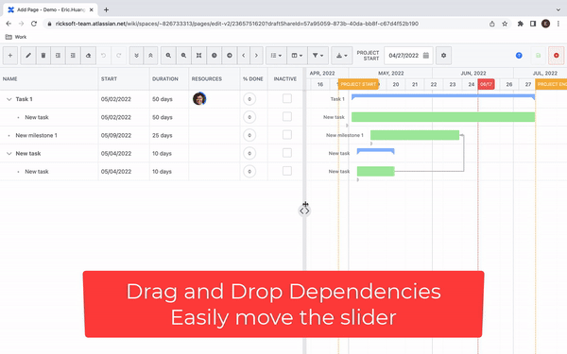Open the Work bookmarks folder
Screen dimensions: 567x354
pyautogui.click(x=16, y=37)
